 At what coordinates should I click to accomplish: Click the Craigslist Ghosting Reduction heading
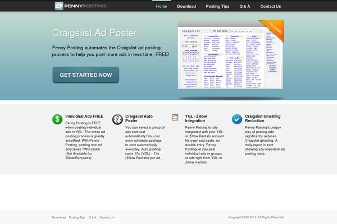[263, 118]
